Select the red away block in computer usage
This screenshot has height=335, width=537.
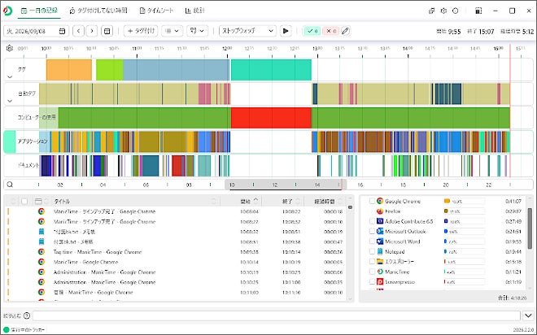click(271, 118)
